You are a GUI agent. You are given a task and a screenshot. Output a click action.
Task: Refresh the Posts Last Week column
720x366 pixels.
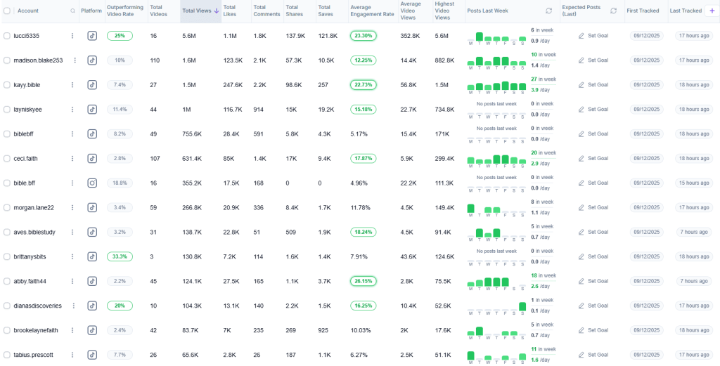(549, 11)
